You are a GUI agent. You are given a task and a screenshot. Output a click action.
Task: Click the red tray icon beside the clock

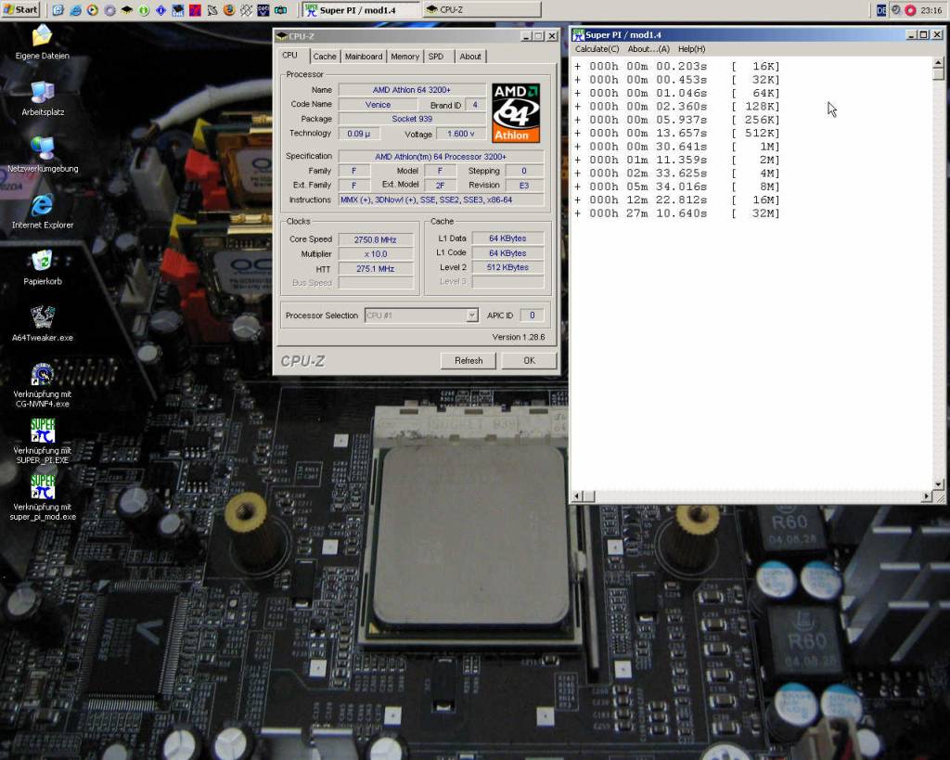(910, 9)
